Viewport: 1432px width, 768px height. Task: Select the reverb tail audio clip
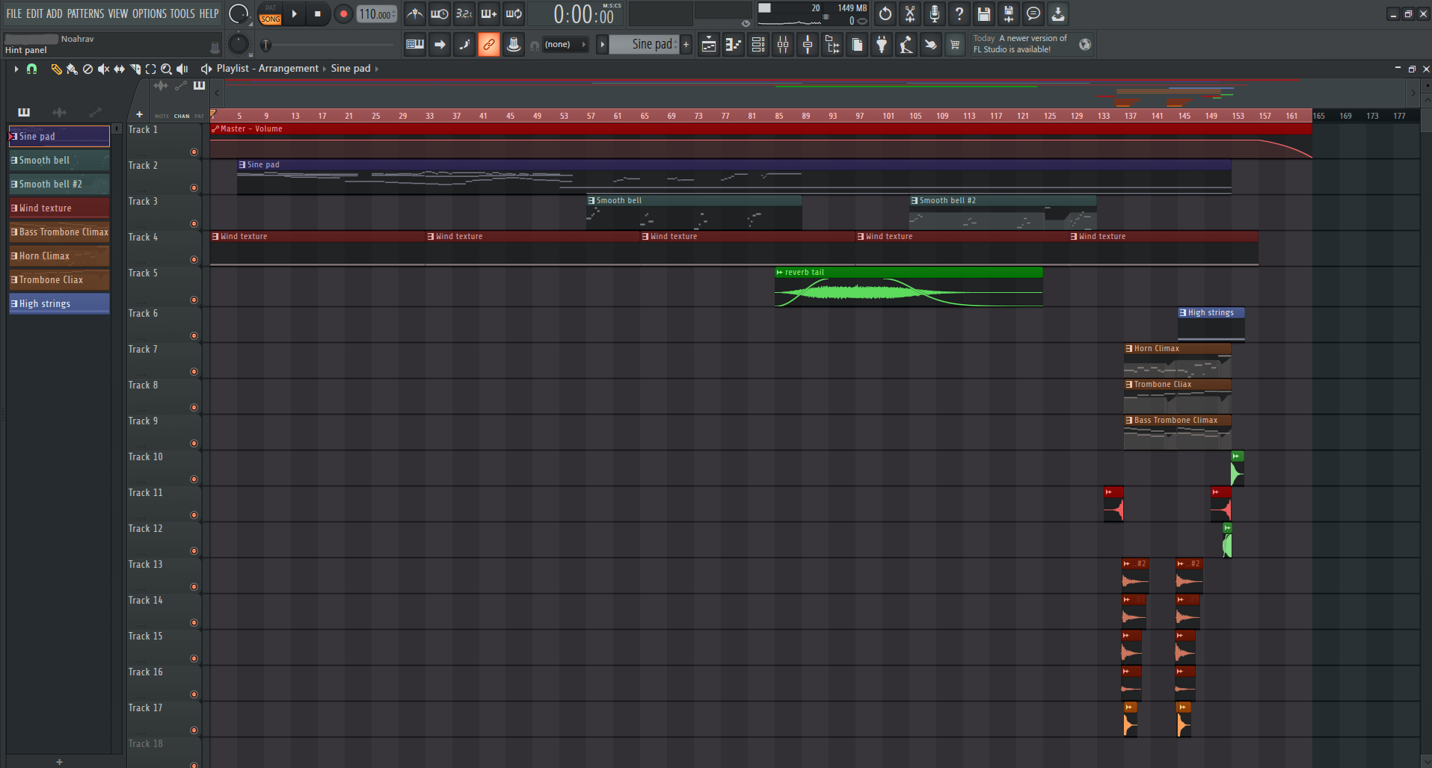(909, 287)
